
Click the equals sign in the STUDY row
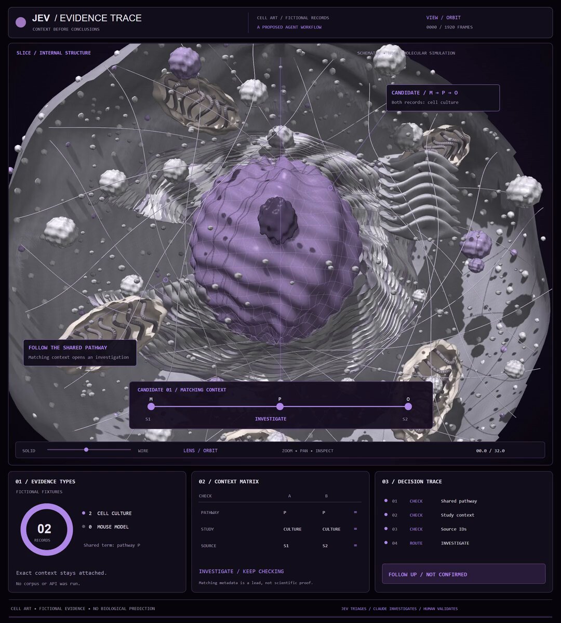click(x=355, y=529)
